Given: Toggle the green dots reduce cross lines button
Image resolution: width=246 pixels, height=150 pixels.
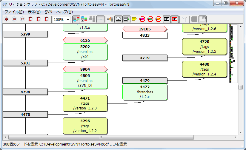Looking at the screenshot, I should click(x=100, y=19).
